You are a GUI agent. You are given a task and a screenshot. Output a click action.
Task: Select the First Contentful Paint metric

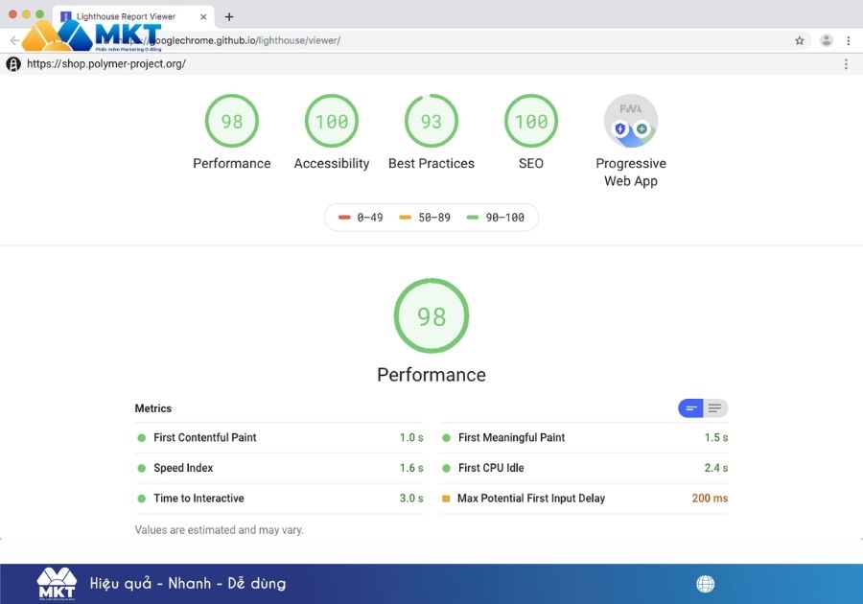point(279,438)
